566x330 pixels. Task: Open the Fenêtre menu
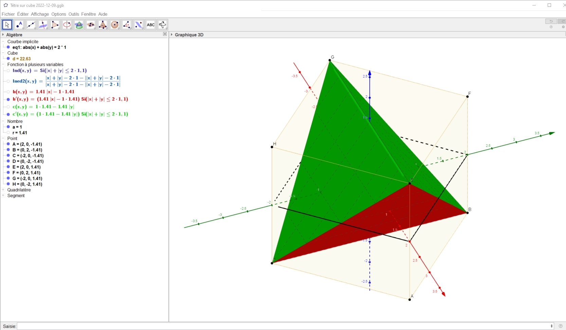[x=89, y=14]
